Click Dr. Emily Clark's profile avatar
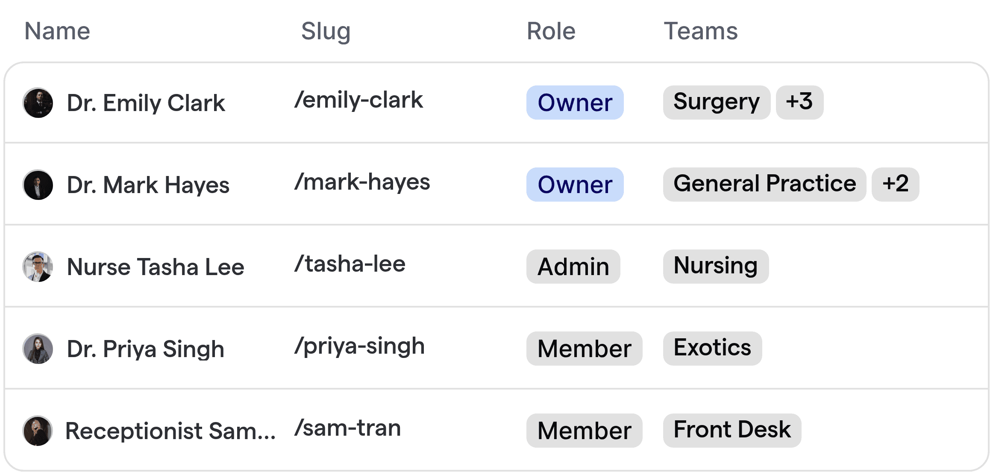Screen dimensions: 993x475 [x=38, y=103]
